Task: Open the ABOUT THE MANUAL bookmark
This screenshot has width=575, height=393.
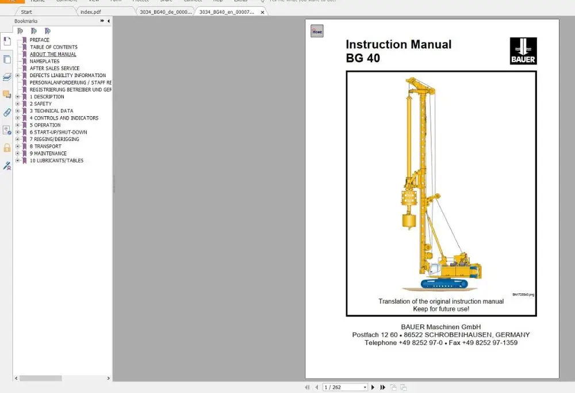Action: click(x=53, y=54)
